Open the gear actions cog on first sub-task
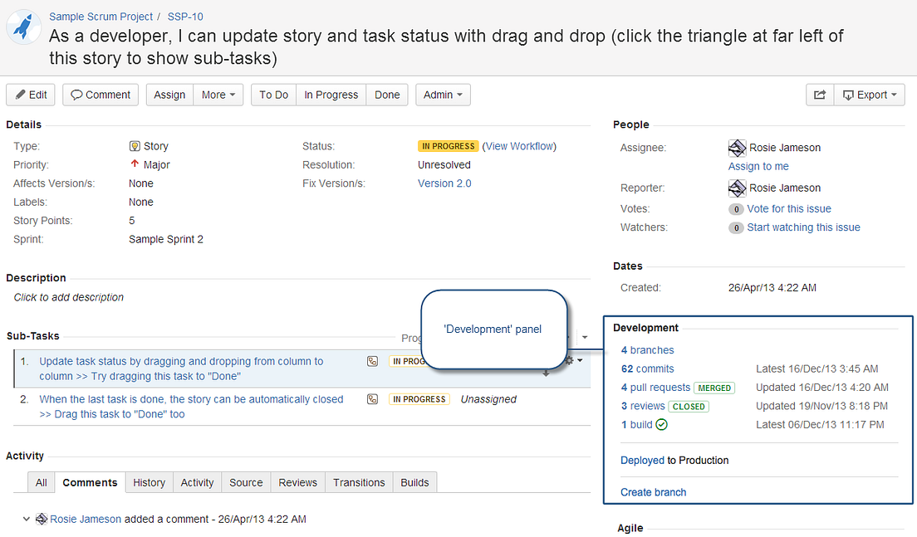The height and width of the screenshot is (537, 917). pyautogui.click(x=571, y=360)
